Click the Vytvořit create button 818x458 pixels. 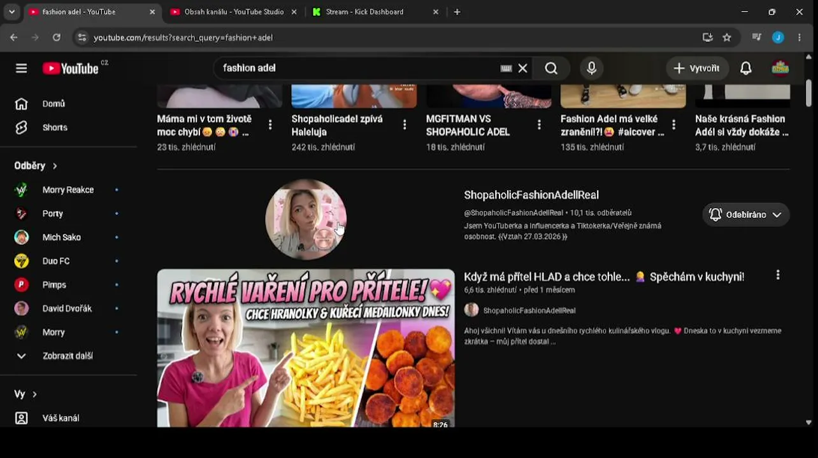(697, 68)
